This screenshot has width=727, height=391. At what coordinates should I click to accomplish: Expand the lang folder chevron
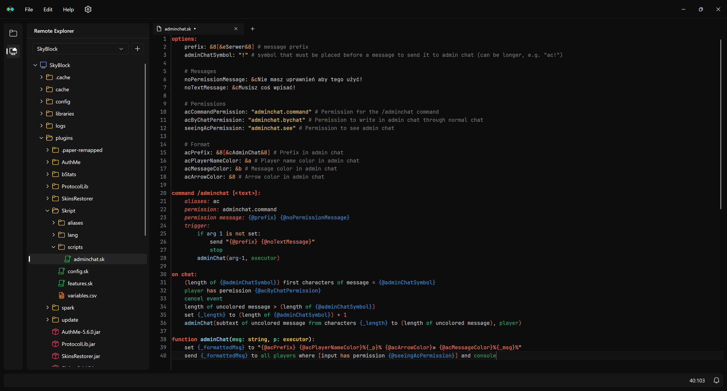53,235
